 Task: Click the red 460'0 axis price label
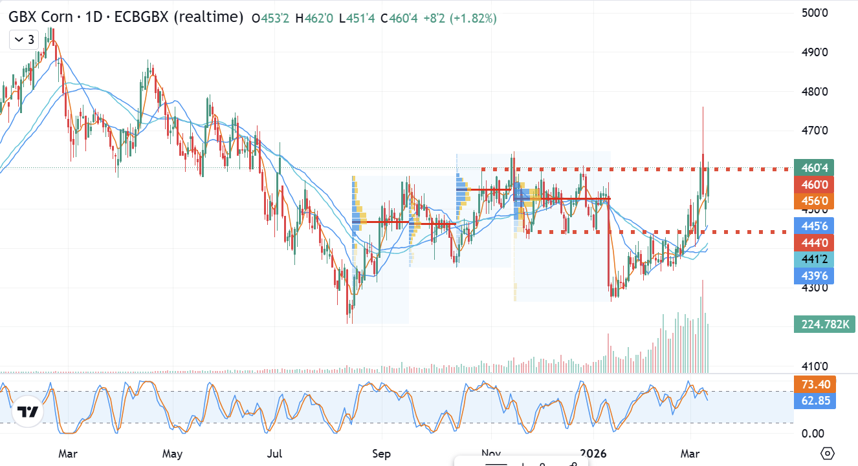click(x=815, y=185)
